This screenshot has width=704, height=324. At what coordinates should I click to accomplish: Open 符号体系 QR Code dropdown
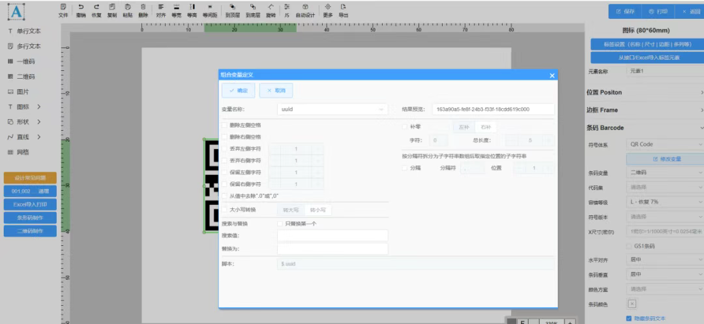tap(666, 144)
